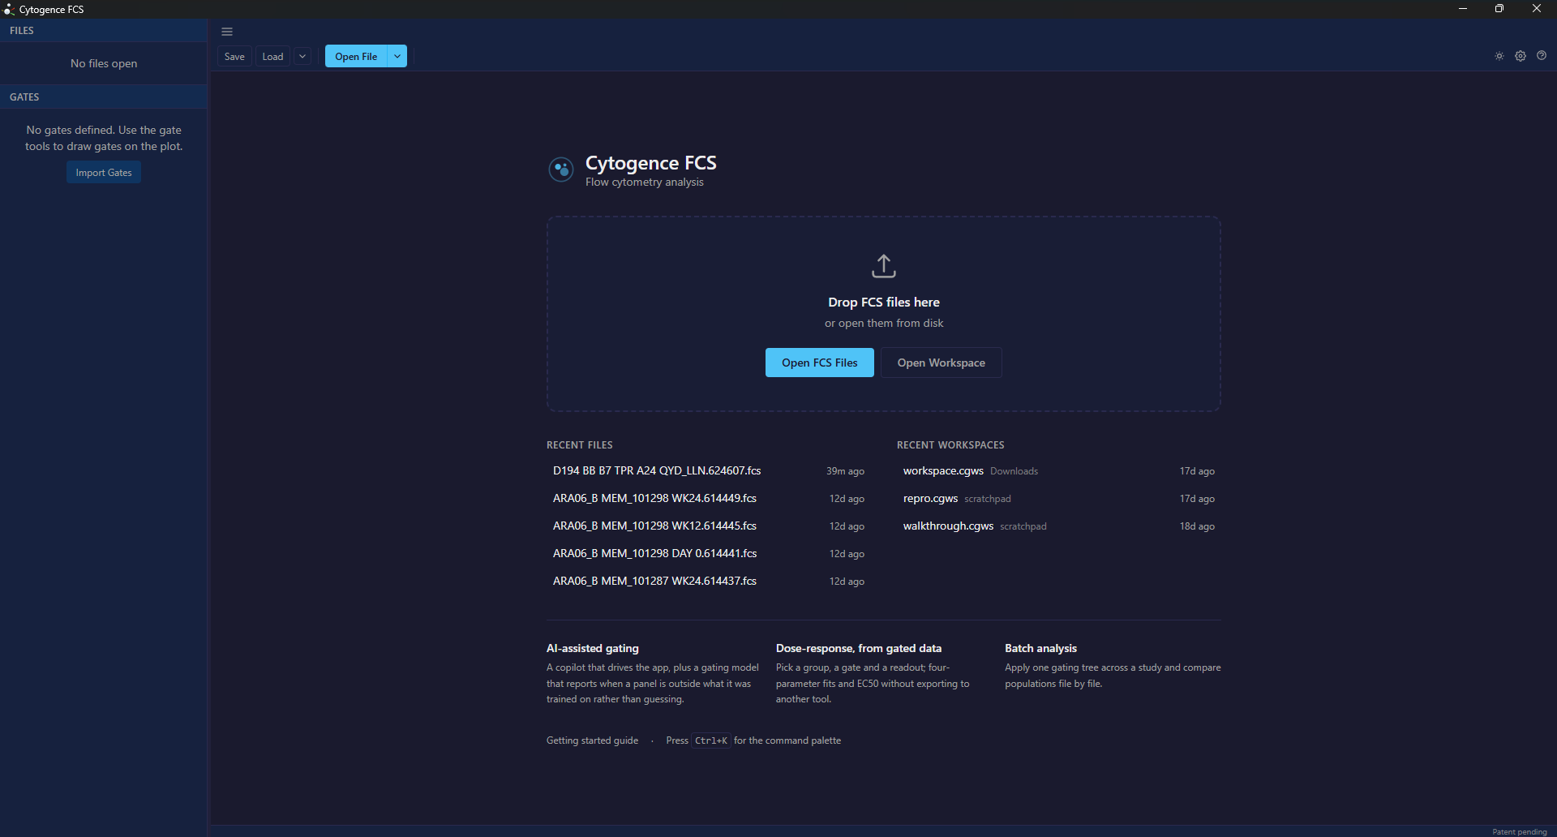
Task: Click Open FCS Files button
Action: pos(820,363)
